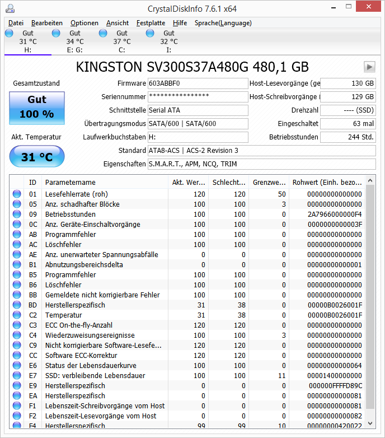Click status orb for BD Herstellerspezifisch
This screenshot has height=438, width=385.
point(17,305)
